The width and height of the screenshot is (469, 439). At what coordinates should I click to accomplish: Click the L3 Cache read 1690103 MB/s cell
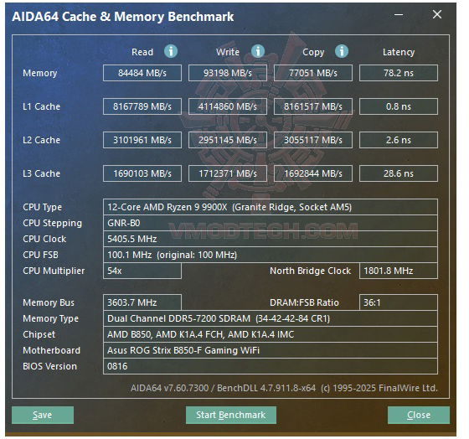[142, 173]
